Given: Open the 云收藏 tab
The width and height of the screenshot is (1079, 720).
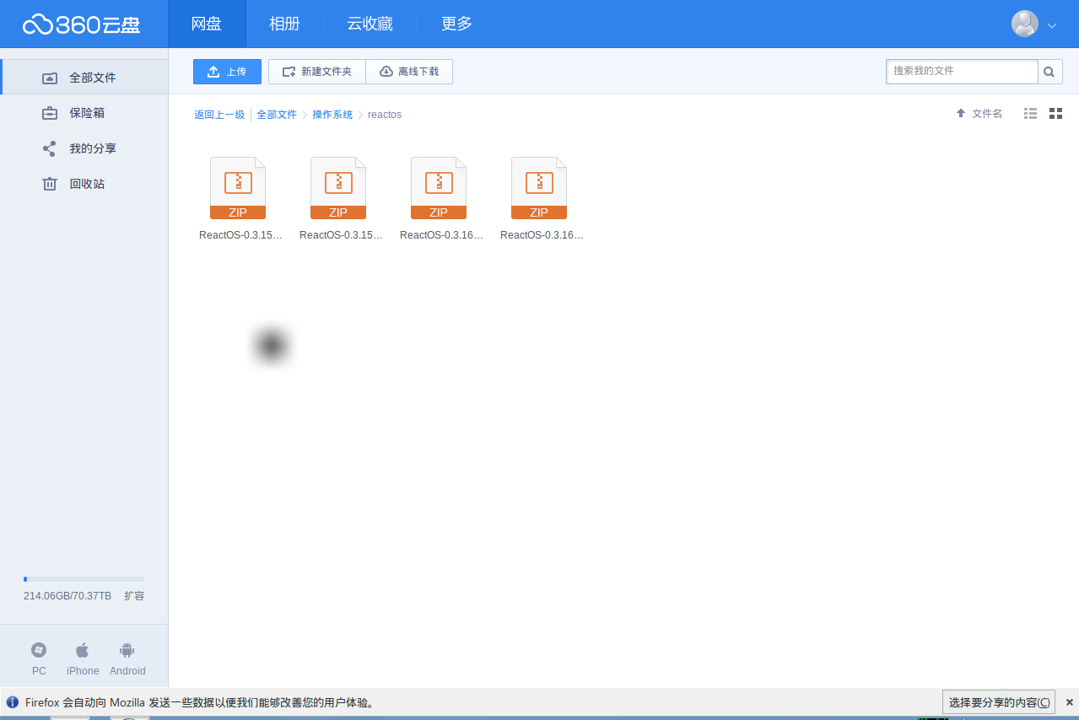Looking at the screenshot, I should click(x=370, y=24).
